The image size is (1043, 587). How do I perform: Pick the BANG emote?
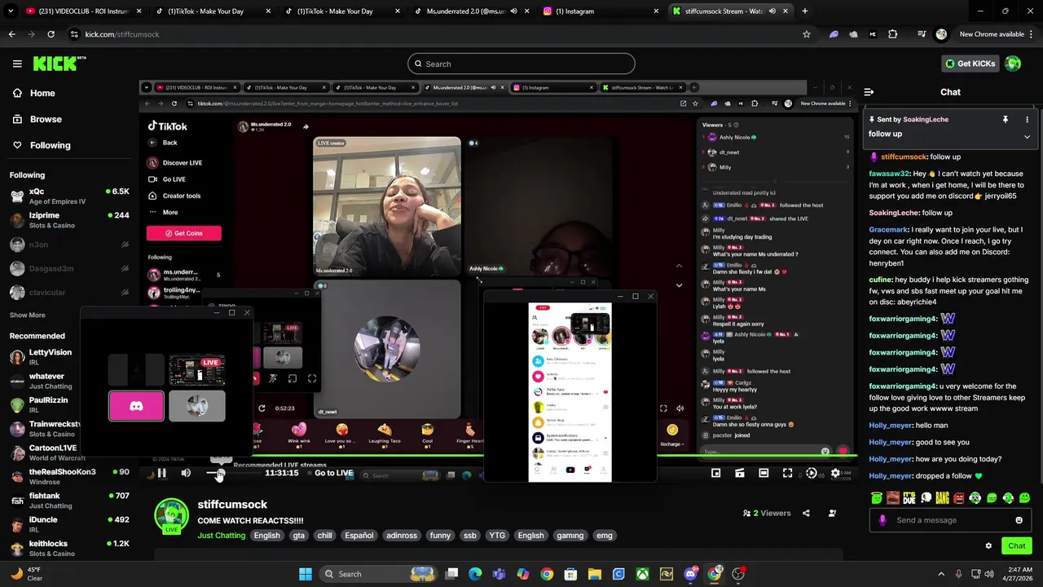pyautogui.click(x=942, y=498)
